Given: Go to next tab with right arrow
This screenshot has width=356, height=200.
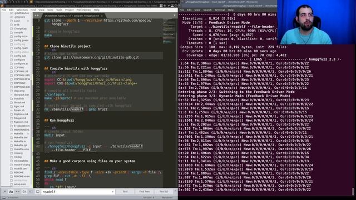Looking at the screenshot, I should (38, 16).
